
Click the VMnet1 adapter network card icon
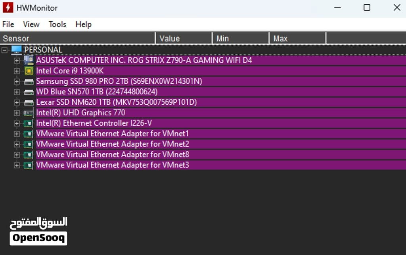click(x=28, y=134)
